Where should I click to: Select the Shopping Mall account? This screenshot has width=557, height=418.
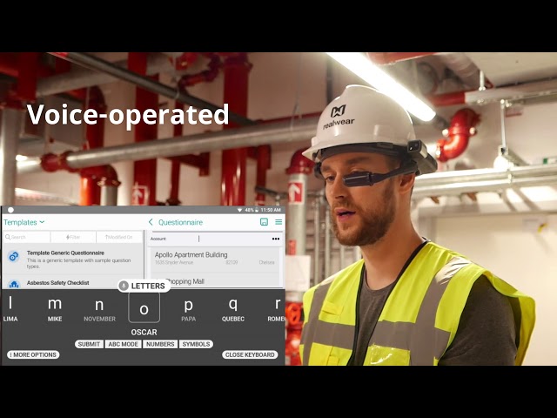(x=215, y=281)
